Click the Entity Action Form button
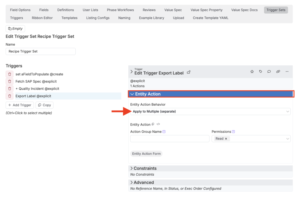 pos(146,154)
